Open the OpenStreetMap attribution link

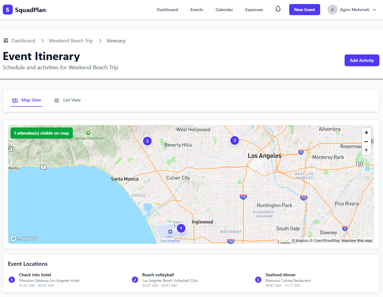point(325,241)
